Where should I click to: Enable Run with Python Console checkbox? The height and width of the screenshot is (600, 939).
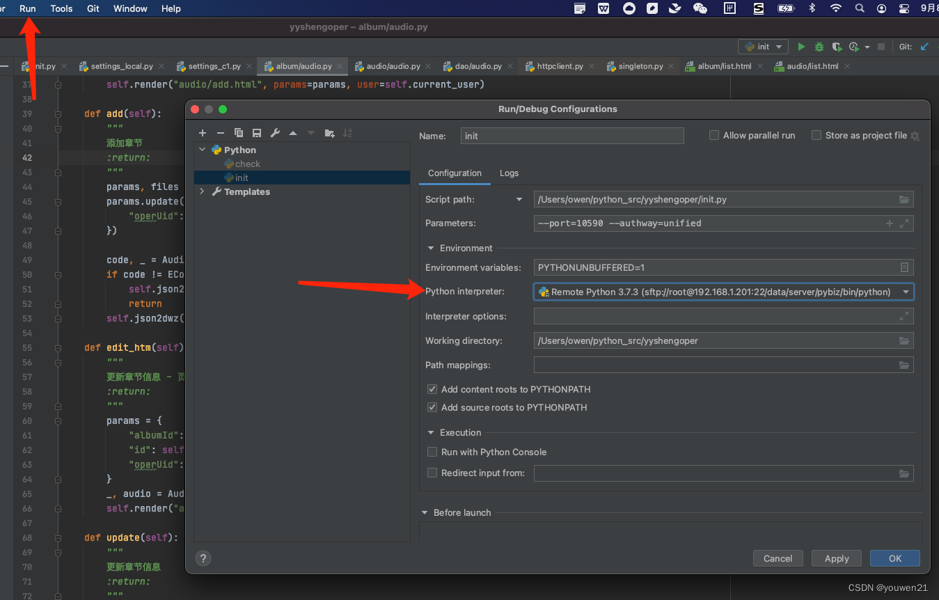point(432,452)
